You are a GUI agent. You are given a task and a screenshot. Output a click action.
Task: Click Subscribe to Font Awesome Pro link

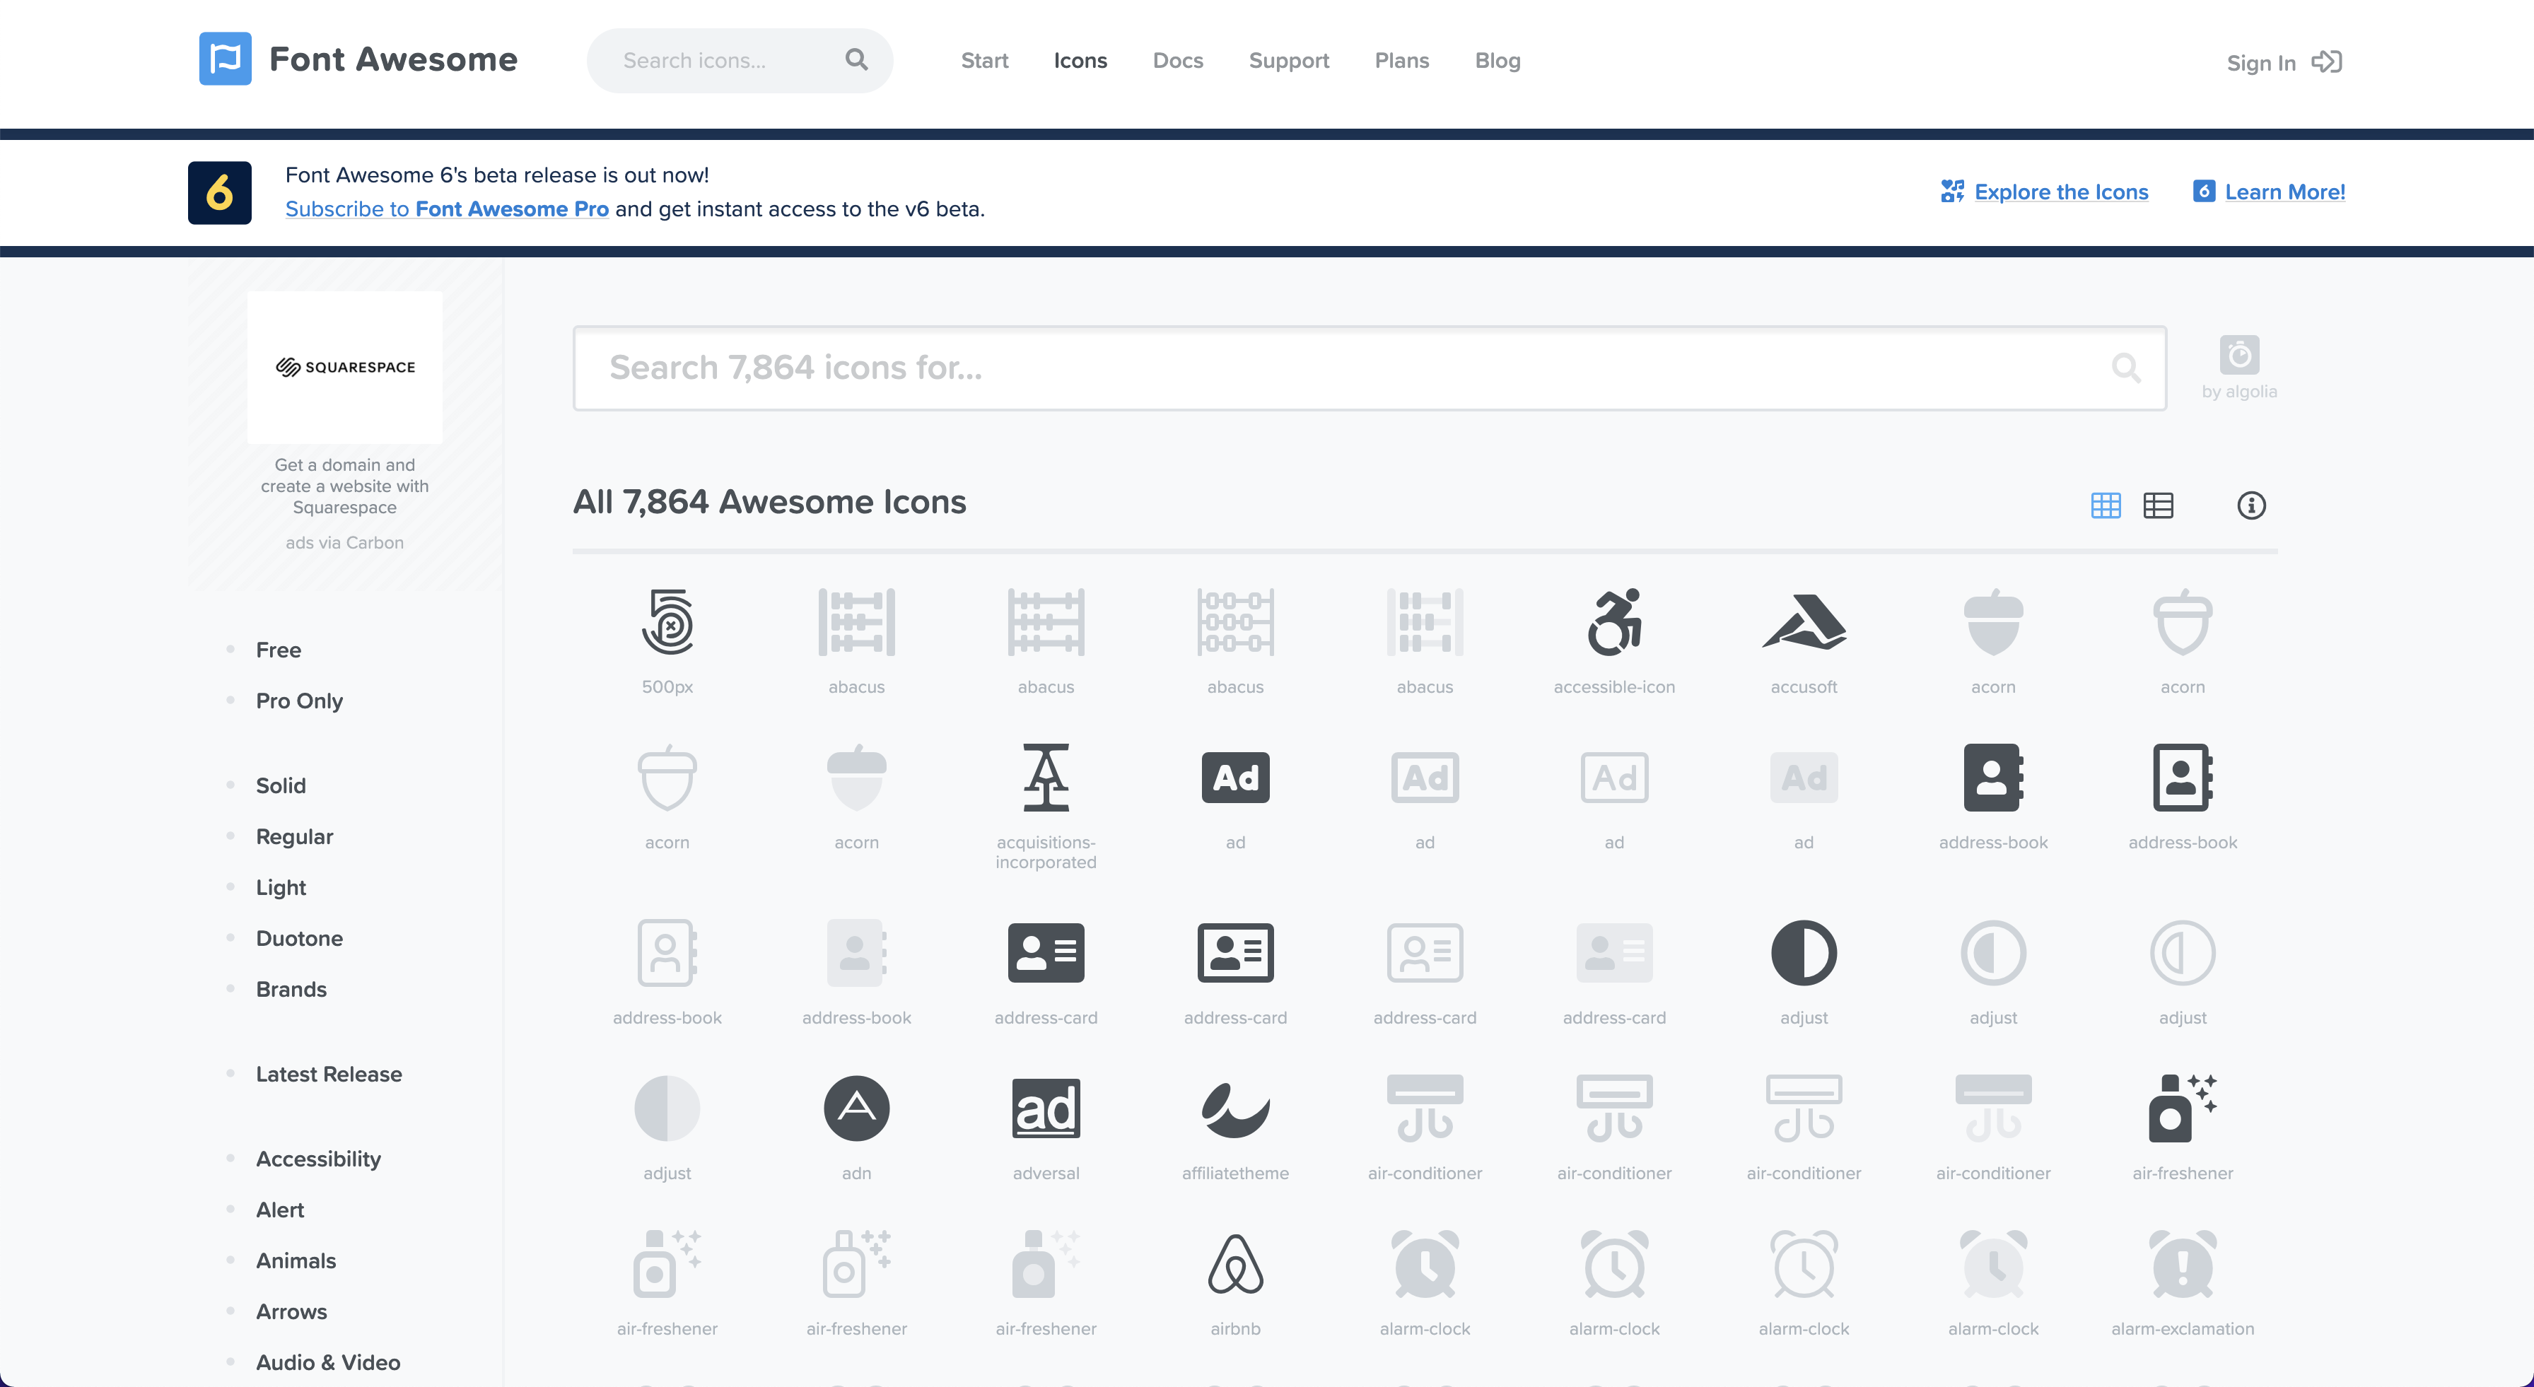[x=447, y=209]
